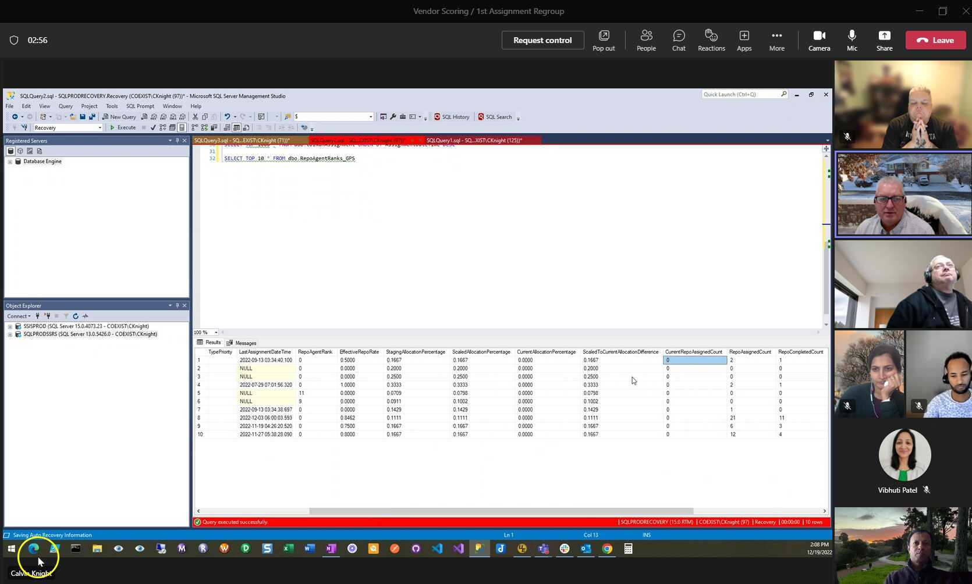Click the New Query toolbar icon
Screen dimensions: 972x584
(x=120, y=117)
